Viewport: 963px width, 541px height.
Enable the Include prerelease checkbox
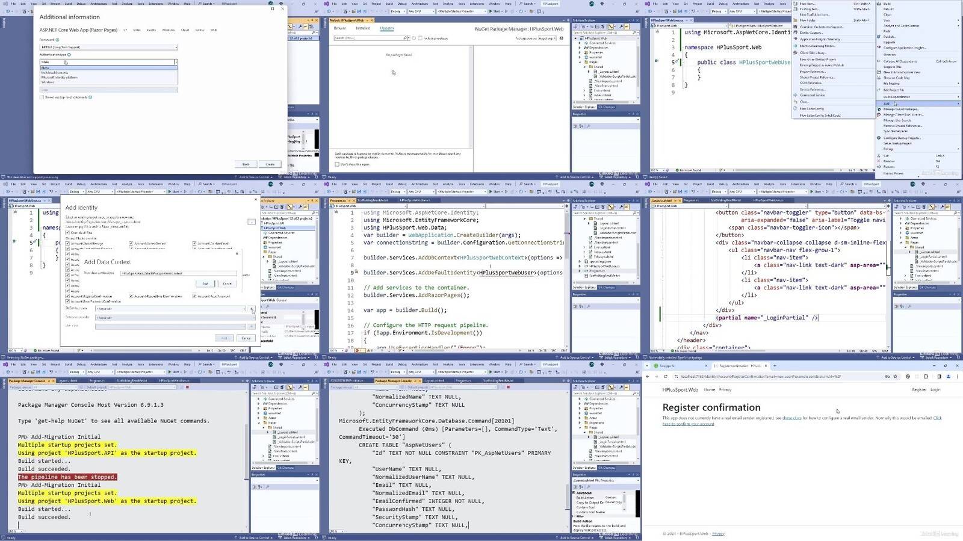pos(420,38)
